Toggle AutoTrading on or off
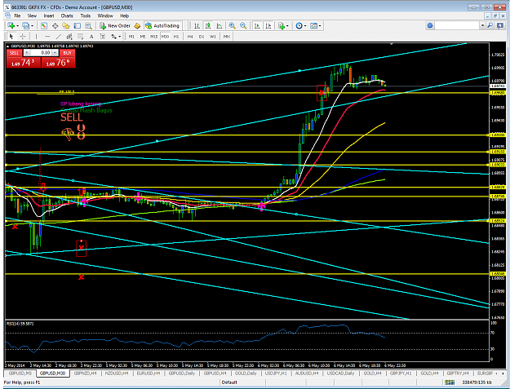 (162, 25)
